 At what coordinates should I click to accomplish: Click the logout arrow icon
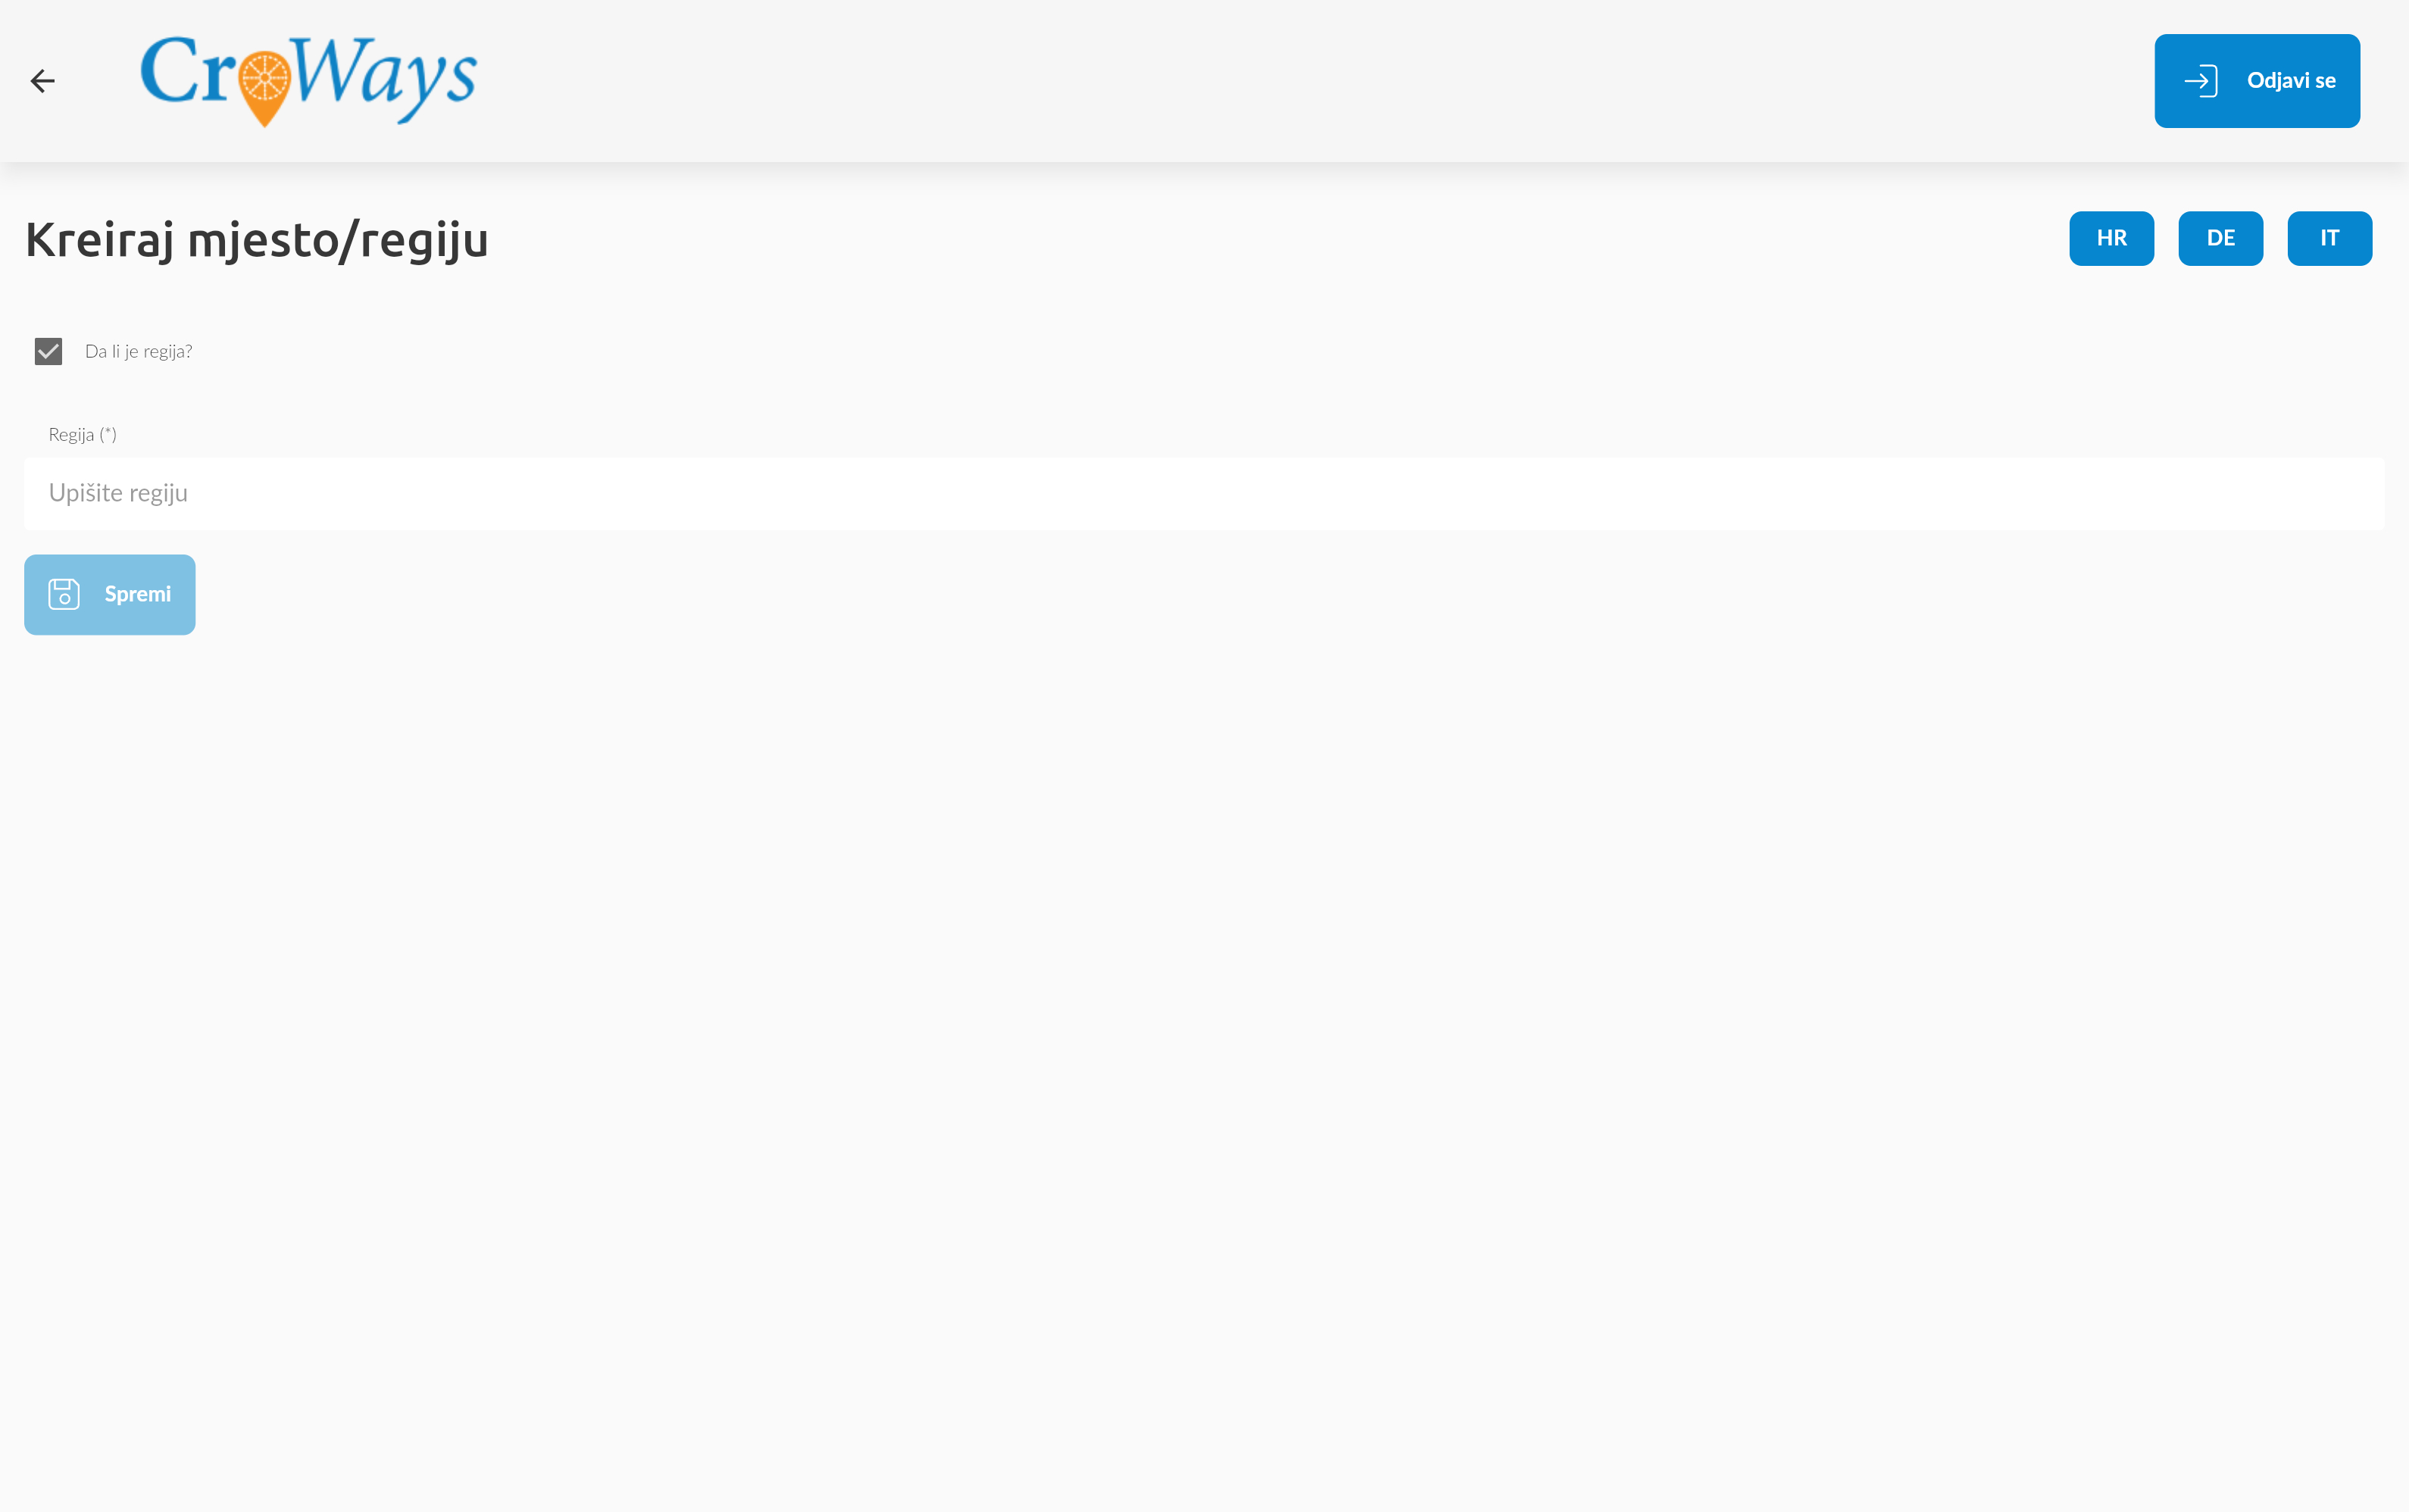click(2200, 81)
